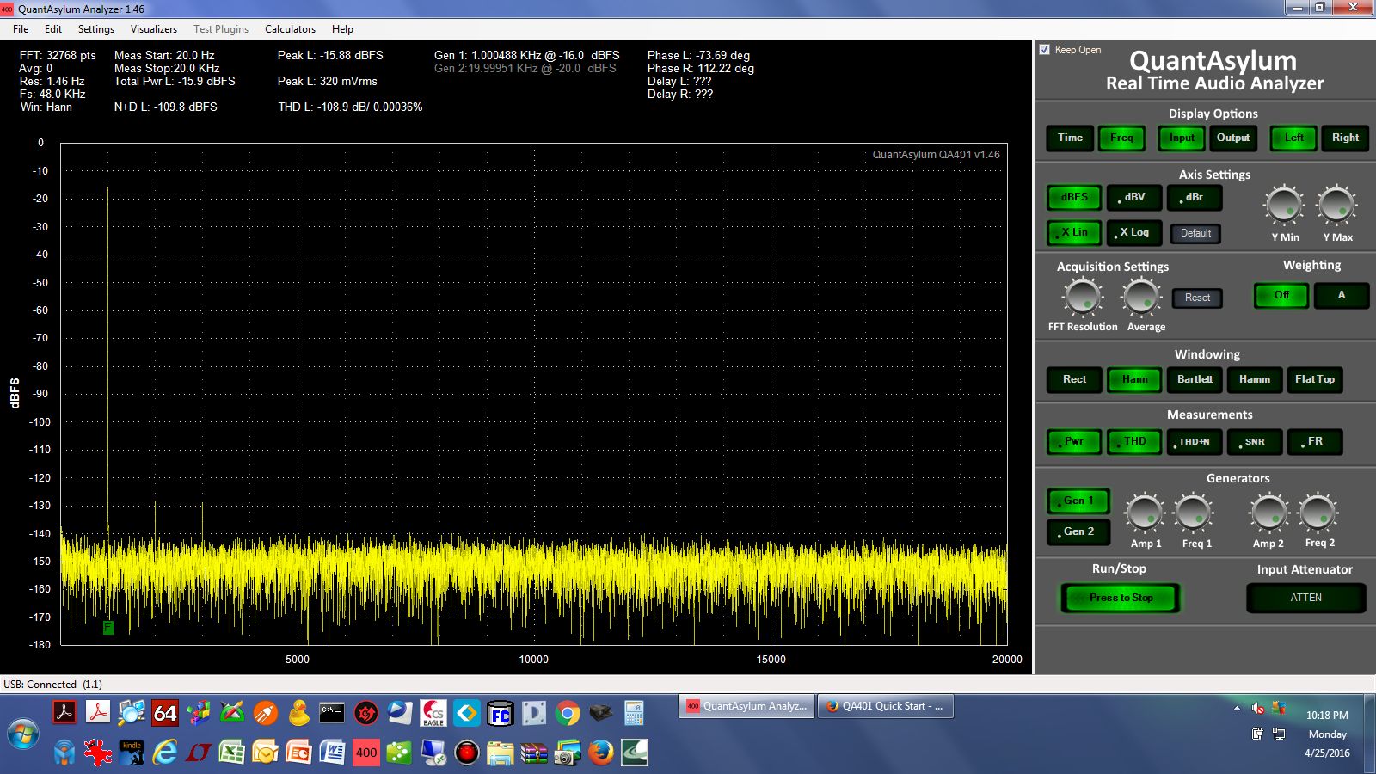Click the Amp 2 knob

point(1268,513)
